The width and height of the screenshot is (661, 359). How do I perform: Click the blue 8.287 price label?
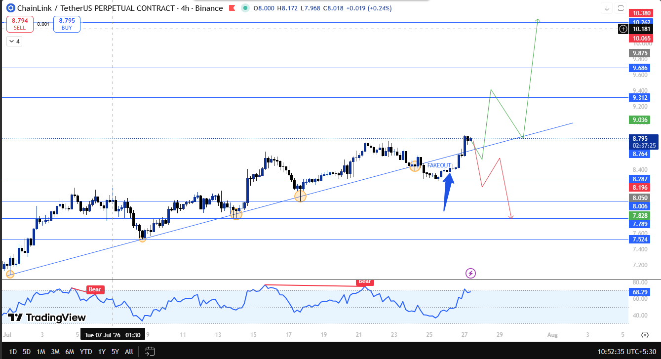(641, 179)
